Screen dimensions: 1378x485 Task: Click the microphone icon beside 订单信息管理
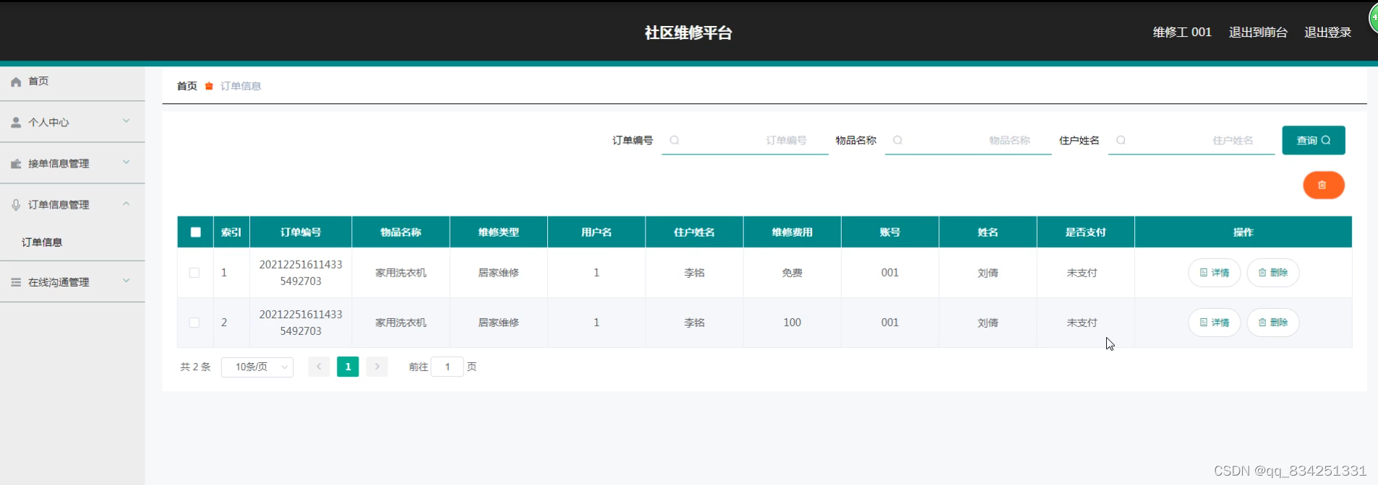(16, 205)
